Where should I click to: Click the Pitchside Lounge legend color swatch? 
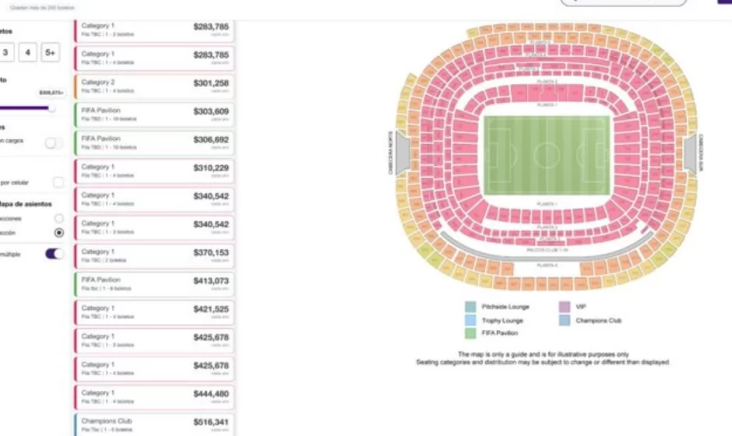click(x=470, y=307)
